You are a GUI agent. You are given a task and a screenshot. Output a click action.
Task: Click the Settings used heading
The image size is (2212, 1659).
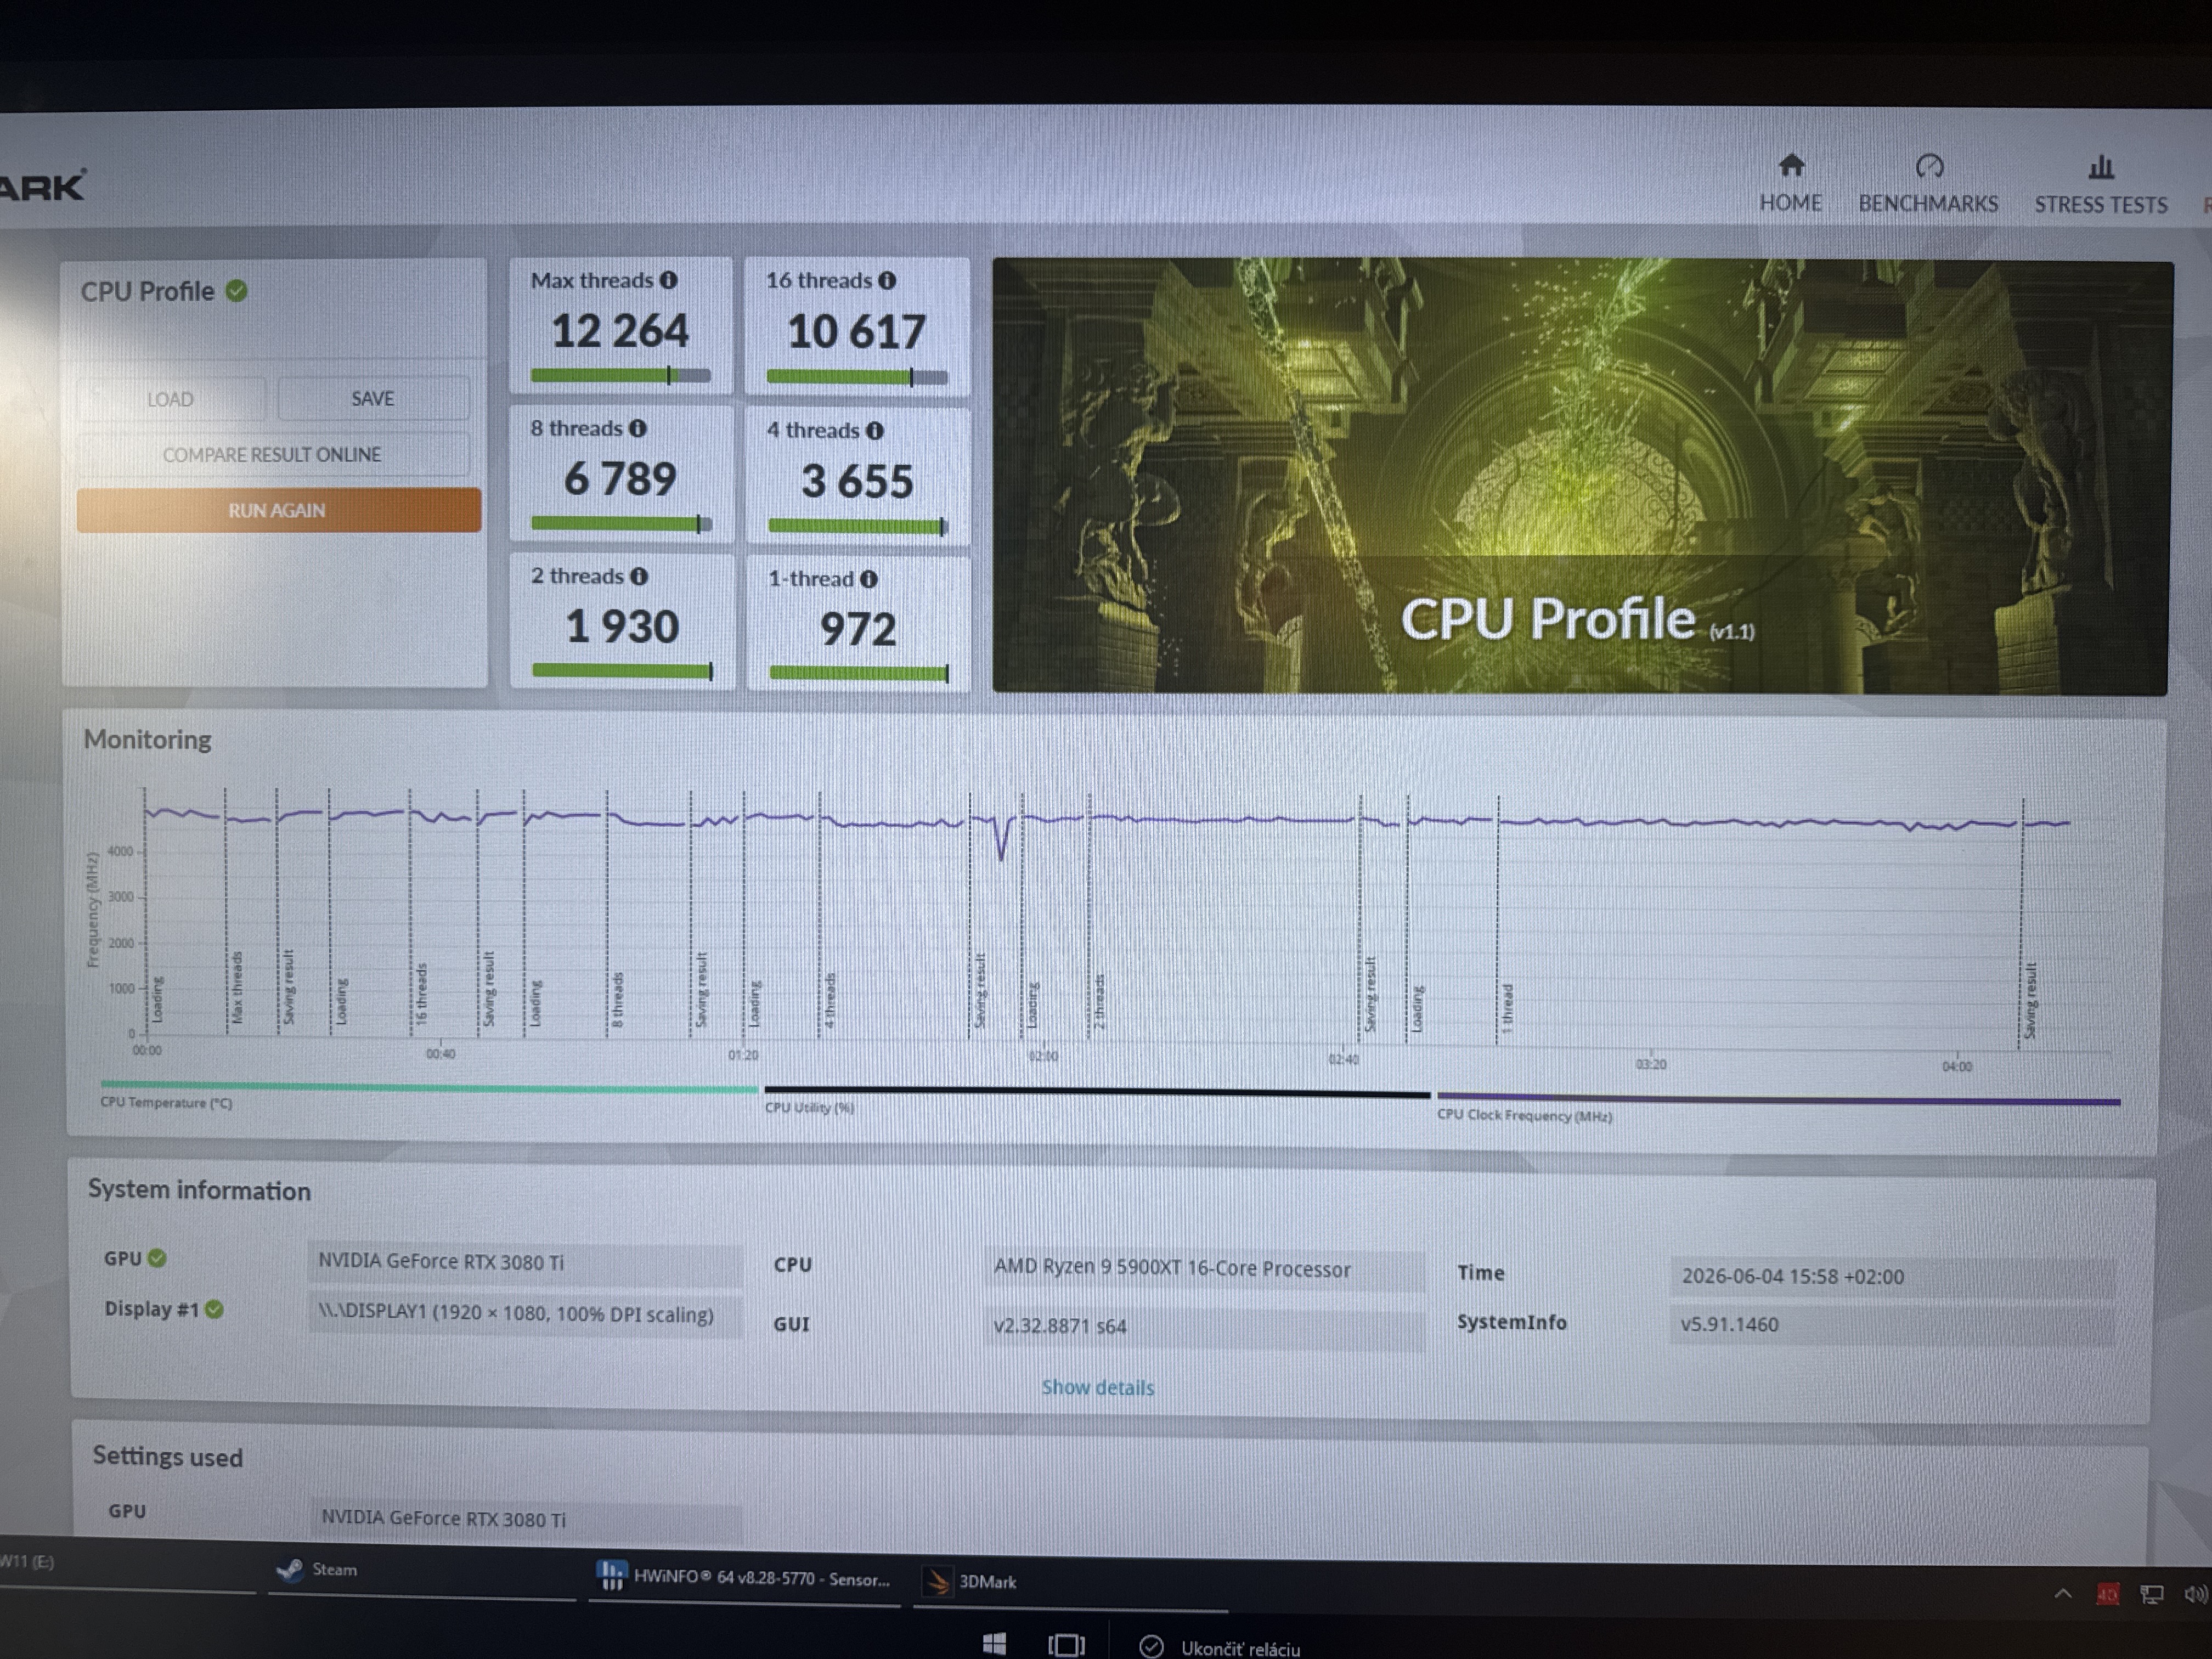168,1457
